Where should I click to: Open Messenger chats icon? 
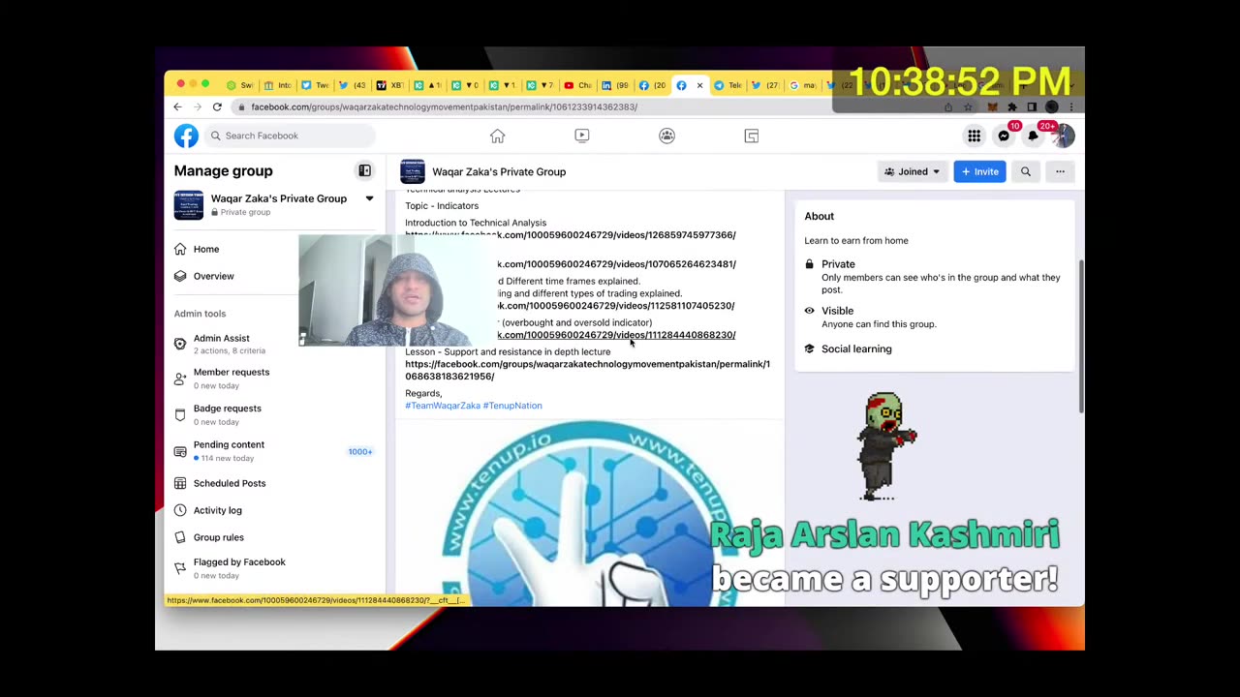pyautogui.click(x=1004, y=136)
